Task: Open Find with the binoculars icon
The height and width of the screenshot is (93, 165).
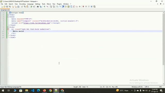Action: (x=38, y=6)
